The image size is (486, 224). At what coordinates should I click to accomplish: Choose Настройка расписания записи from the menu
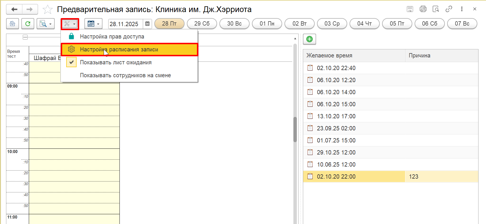(119, 49)
